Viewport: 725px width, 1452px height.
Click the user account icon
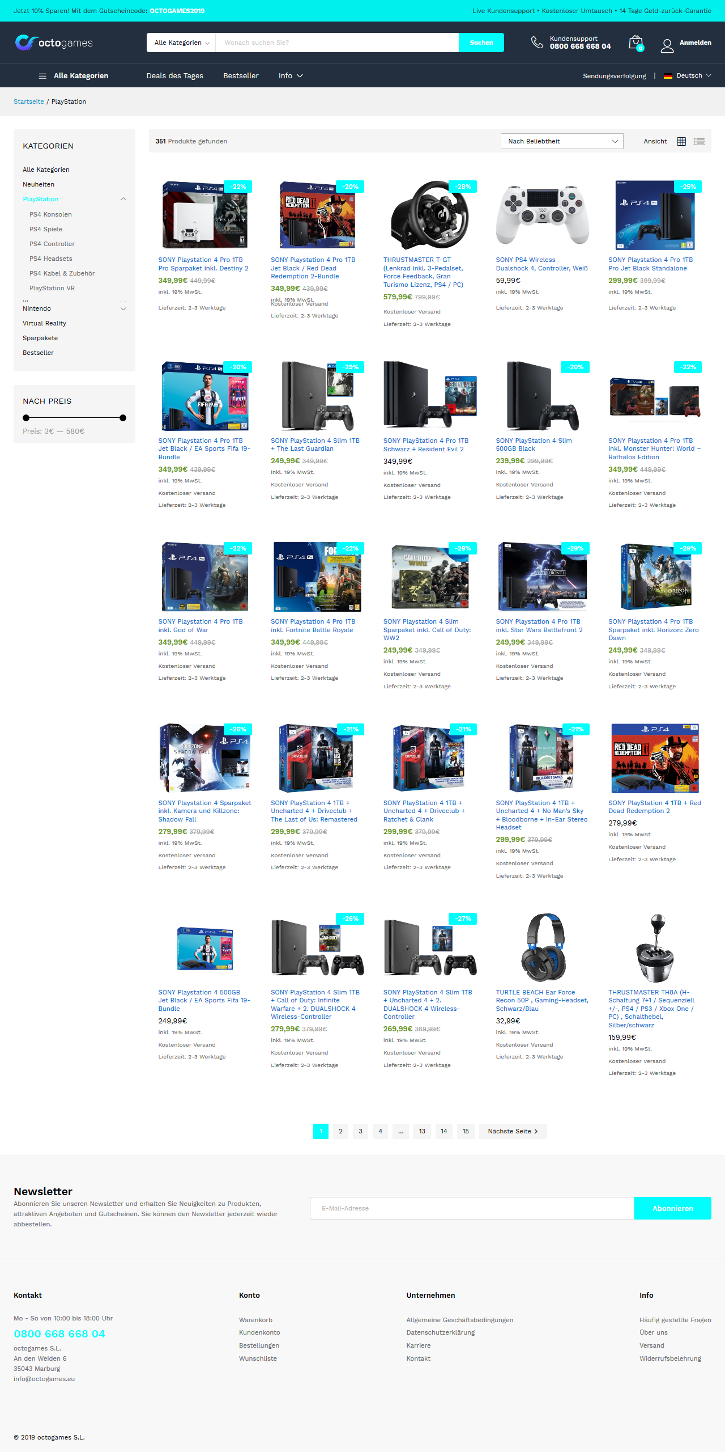[x=667, y=45]
